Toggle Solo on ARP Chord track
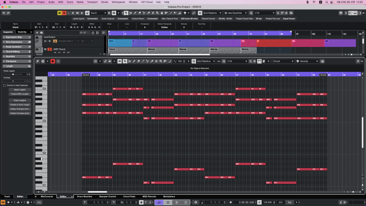366x206 pixels. [x=50, y=49]
